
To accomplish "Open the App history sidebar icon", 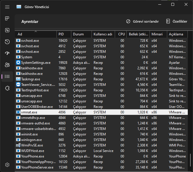I will [x=7, y=42].
